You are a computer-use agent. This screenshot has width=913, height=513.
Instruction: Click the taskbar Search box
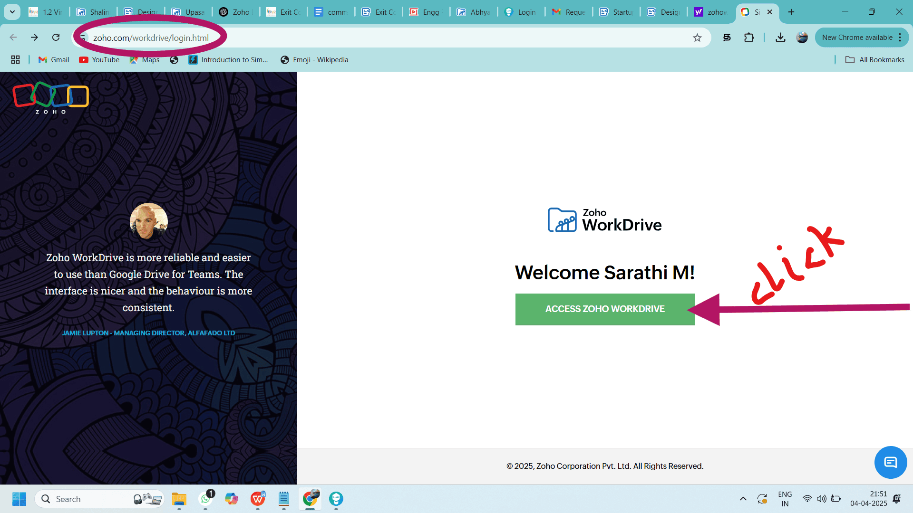click(100, 499)
